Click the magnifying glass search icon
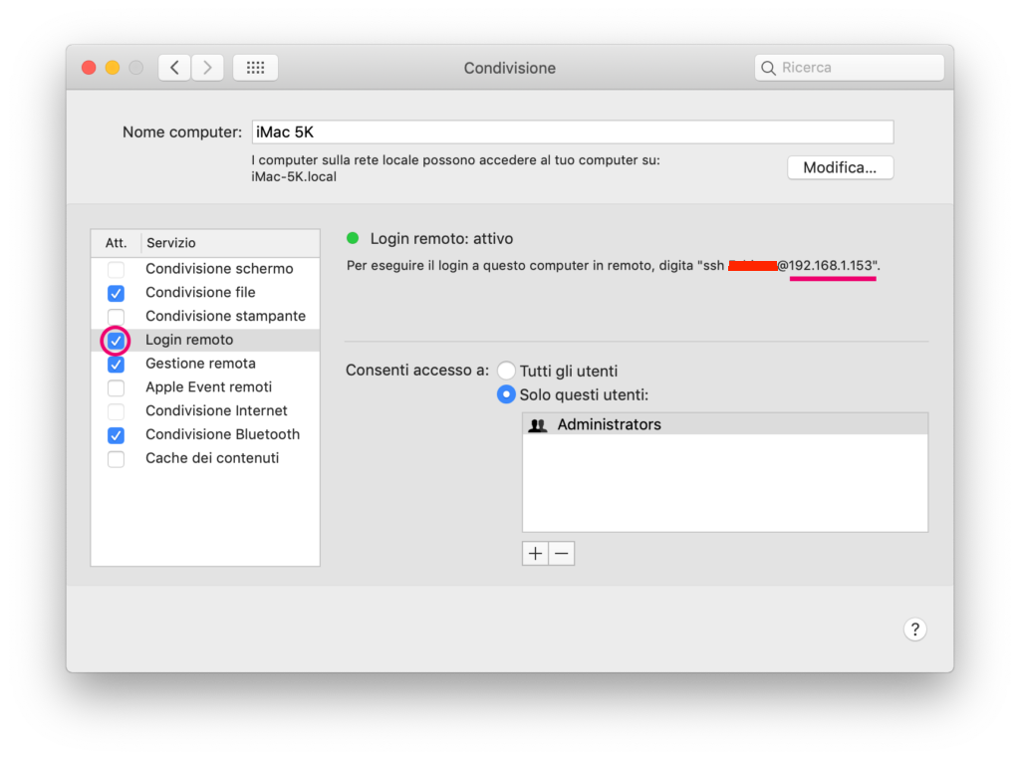Screen dimensions: 1020x760 pos(768,68)
